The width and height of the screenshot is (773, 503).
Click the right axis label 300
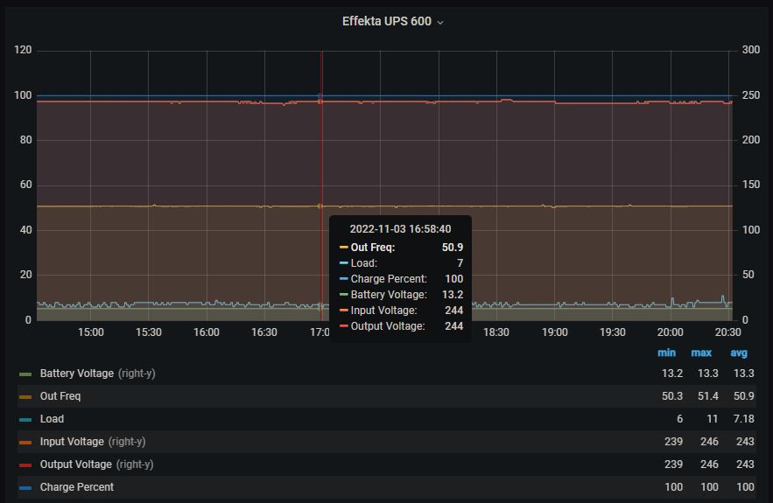coord(751,50)
